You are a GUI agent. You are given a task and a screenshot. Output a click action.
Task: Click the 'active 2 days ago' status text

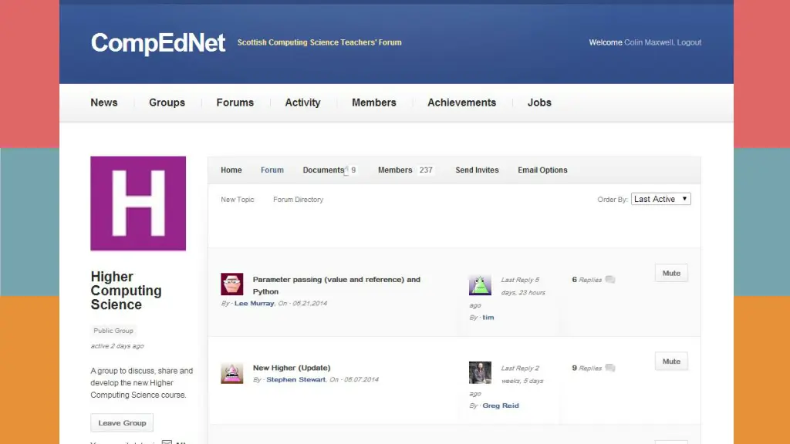[x=117, y=346]
